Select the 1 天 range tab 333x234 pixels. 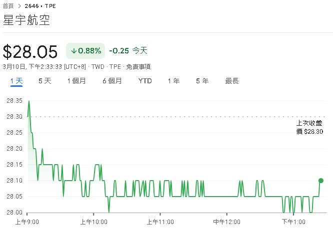coord(16,81)
